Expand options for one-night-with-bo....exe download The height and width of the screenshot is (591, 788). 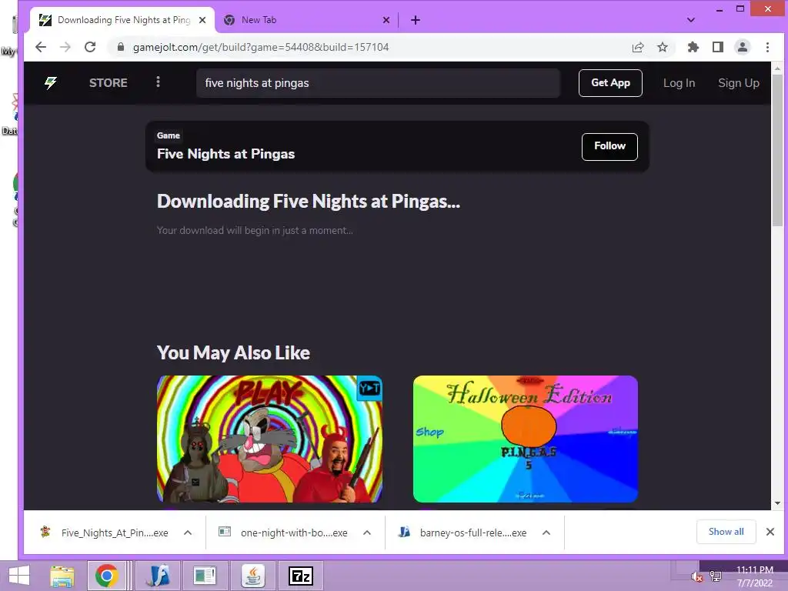[367, 533]
